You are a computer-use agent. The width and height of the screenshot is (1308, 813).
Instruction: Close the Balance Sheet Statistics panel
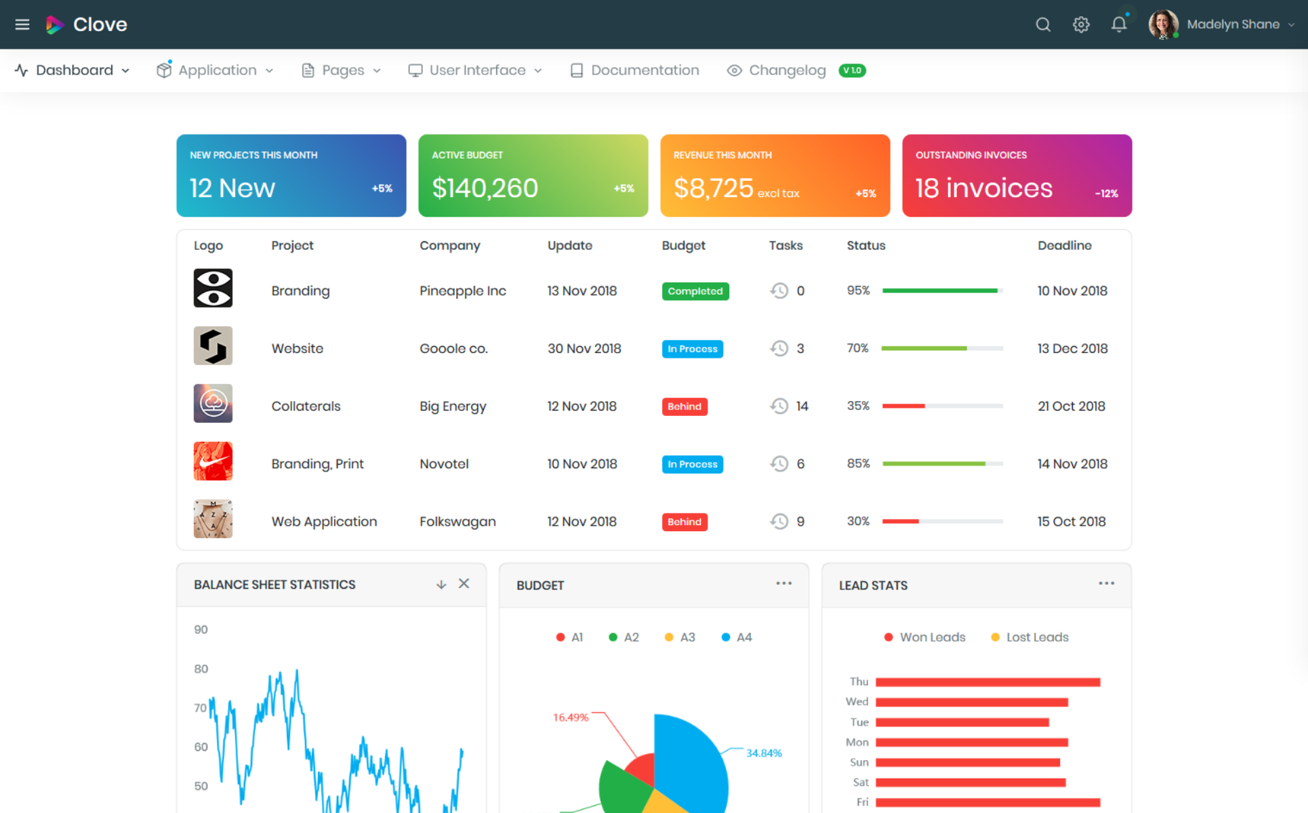464,583
